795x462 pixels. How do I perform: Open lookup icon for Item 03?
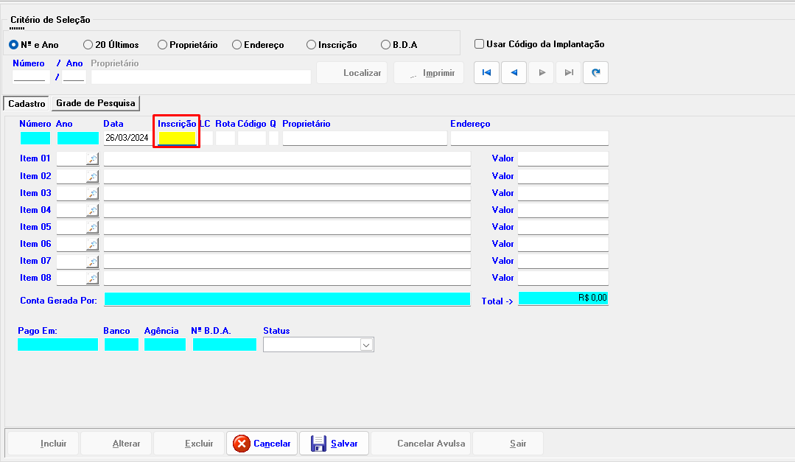[x=92, y=193]
